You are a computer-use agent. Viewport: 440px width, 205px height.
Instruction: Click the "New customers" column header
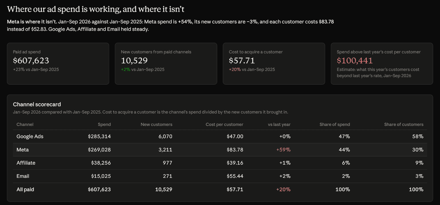(156, 125)
